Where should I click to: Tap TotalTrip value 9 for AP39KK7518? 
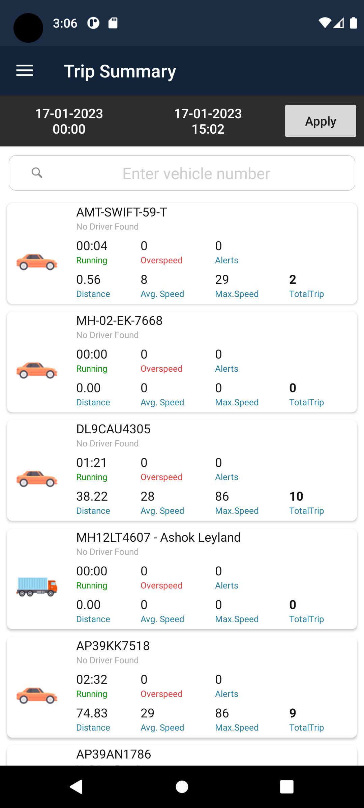293,713
